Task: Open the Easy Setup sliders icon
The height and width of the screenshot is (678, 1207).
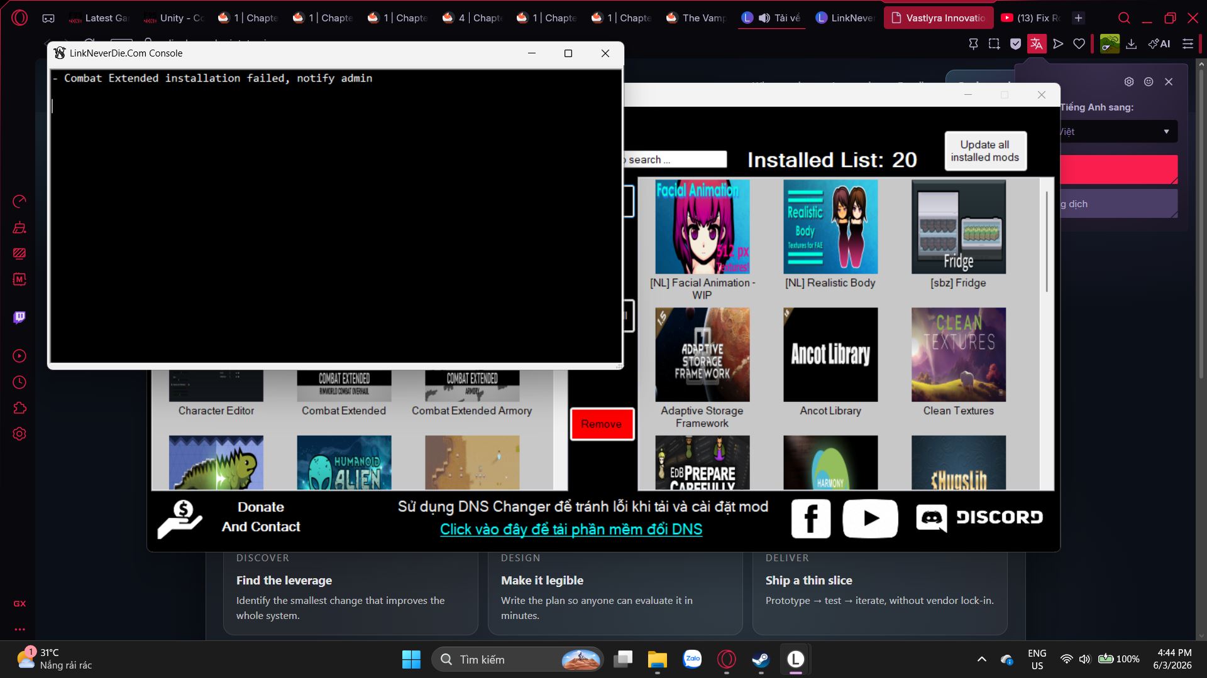Action: 1188,44
